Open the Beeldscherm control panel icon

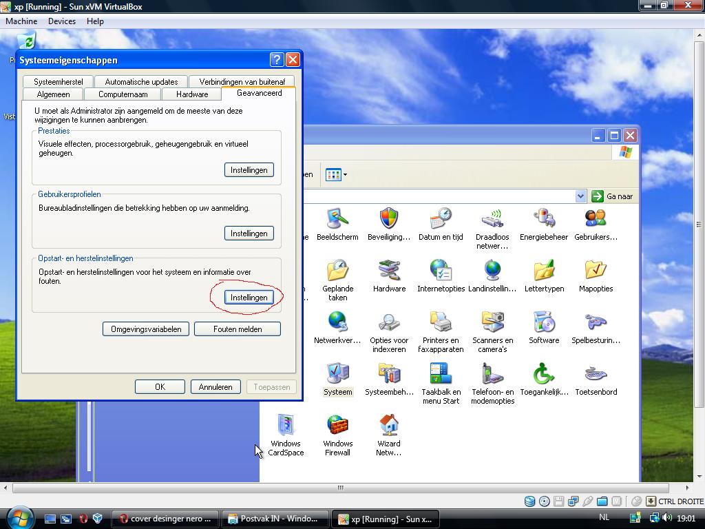337,220
